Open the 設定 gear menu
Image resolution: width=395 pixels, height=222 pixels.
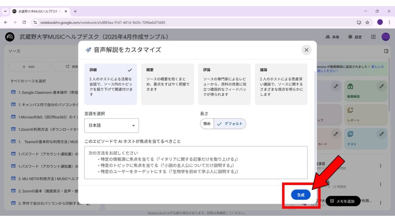[355, 37]
